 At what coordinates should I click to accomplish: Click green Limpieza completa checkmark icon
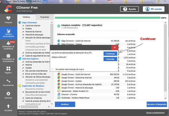[59, 26]
